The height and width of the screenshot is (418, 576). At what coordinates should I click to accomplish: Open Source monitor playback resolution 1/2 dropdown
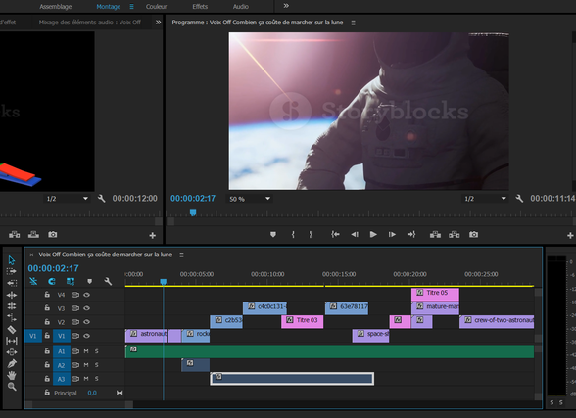tap(67, 199)
